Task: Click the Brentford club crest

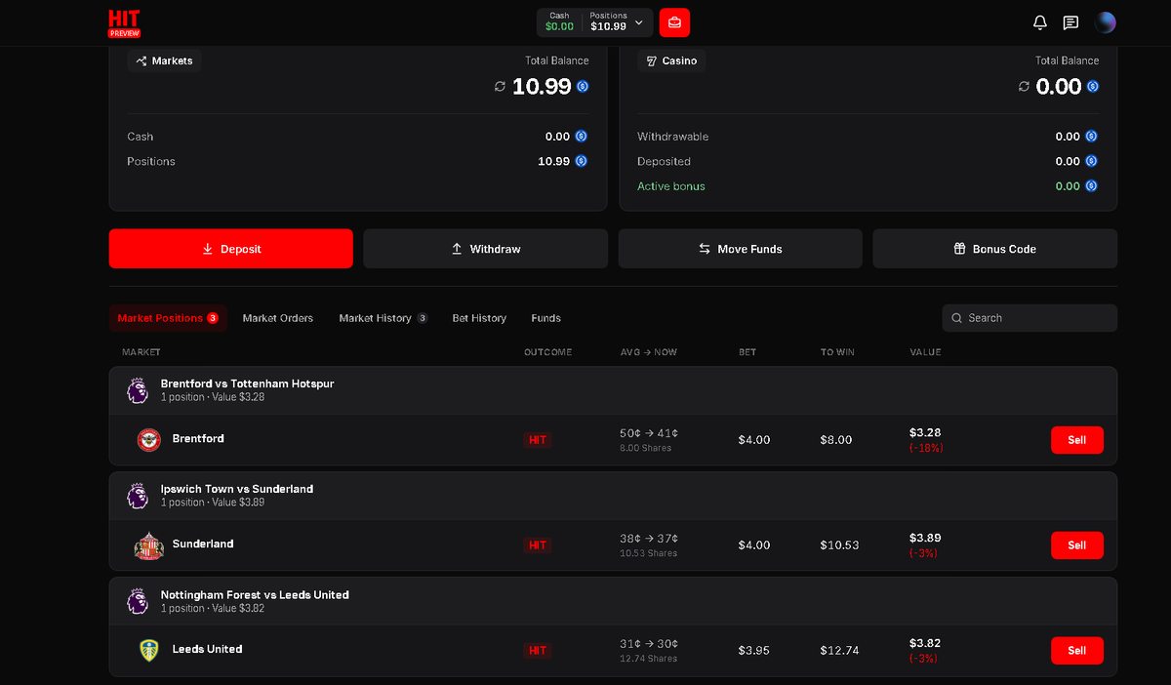Action: 149,439
